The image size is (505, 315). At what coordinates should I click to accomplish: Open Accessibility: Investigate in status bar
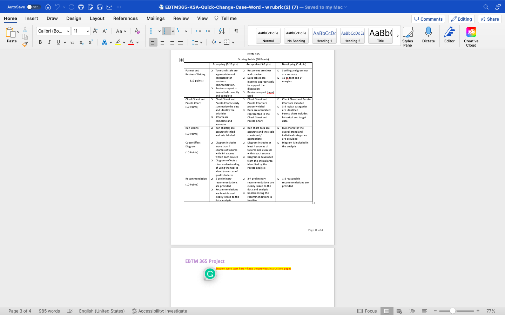pyautogui.click(x=160, y=311)
